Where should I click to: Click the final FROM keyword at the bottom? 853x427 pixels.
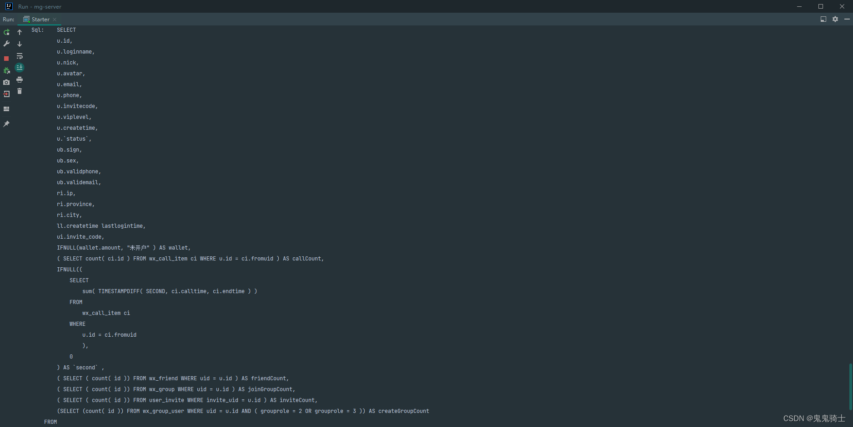(x=50, y=422)
